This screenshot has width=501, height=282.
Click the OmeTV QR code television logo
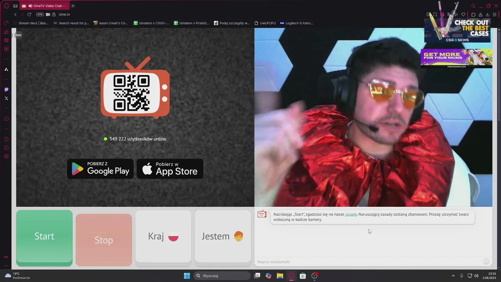coord(135,88)
